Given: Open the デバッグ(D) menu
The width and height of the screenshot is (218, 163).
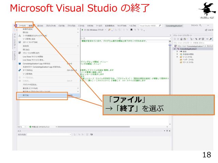Looking at the screenshot, I should point(71,26).
